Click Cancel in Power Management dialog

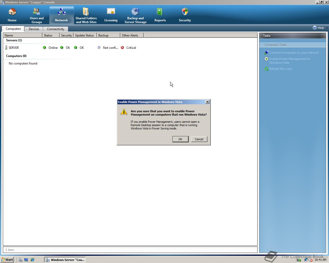click(x=199, y=139)
